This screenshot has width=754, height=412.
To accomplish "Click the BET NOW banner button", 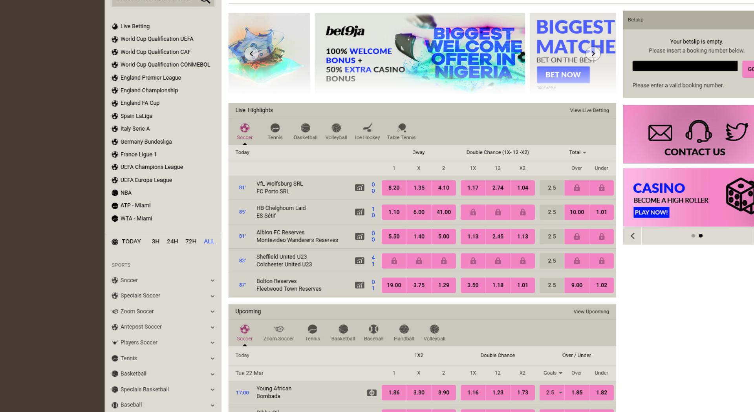I will [x=563, y=75].
